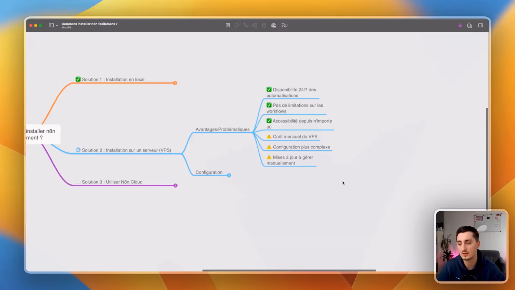Click the add note toolbar icon

(264, 25)
